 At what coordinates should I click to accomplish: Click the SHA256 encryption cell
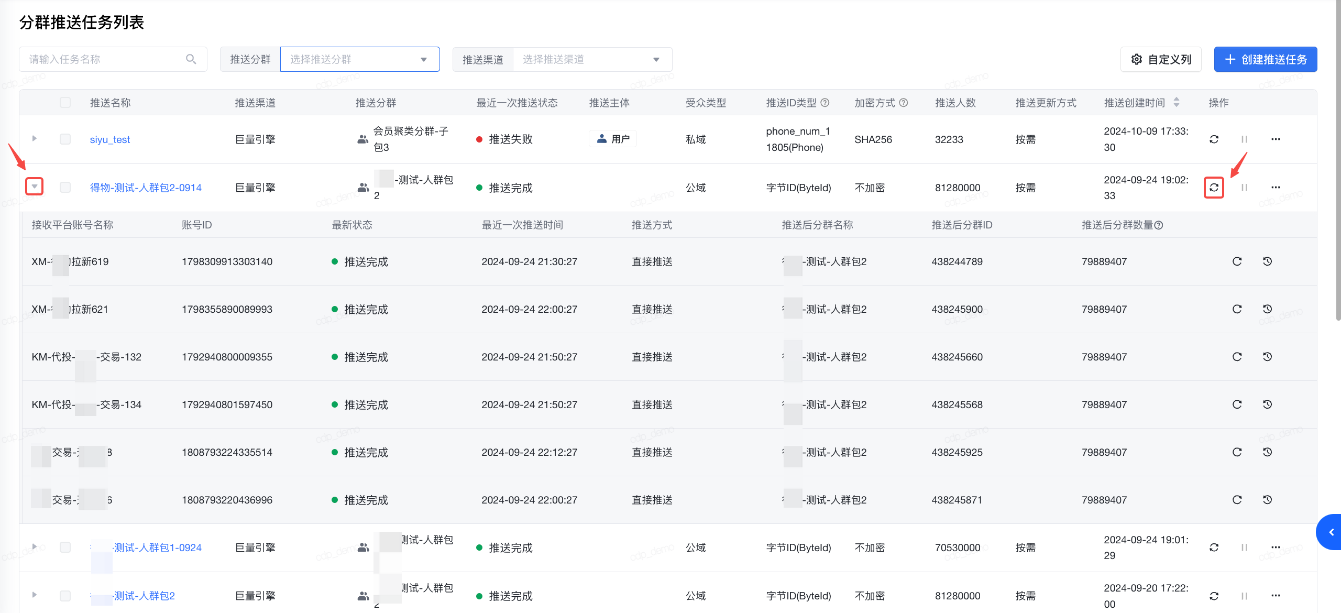[x=873, y=139]
